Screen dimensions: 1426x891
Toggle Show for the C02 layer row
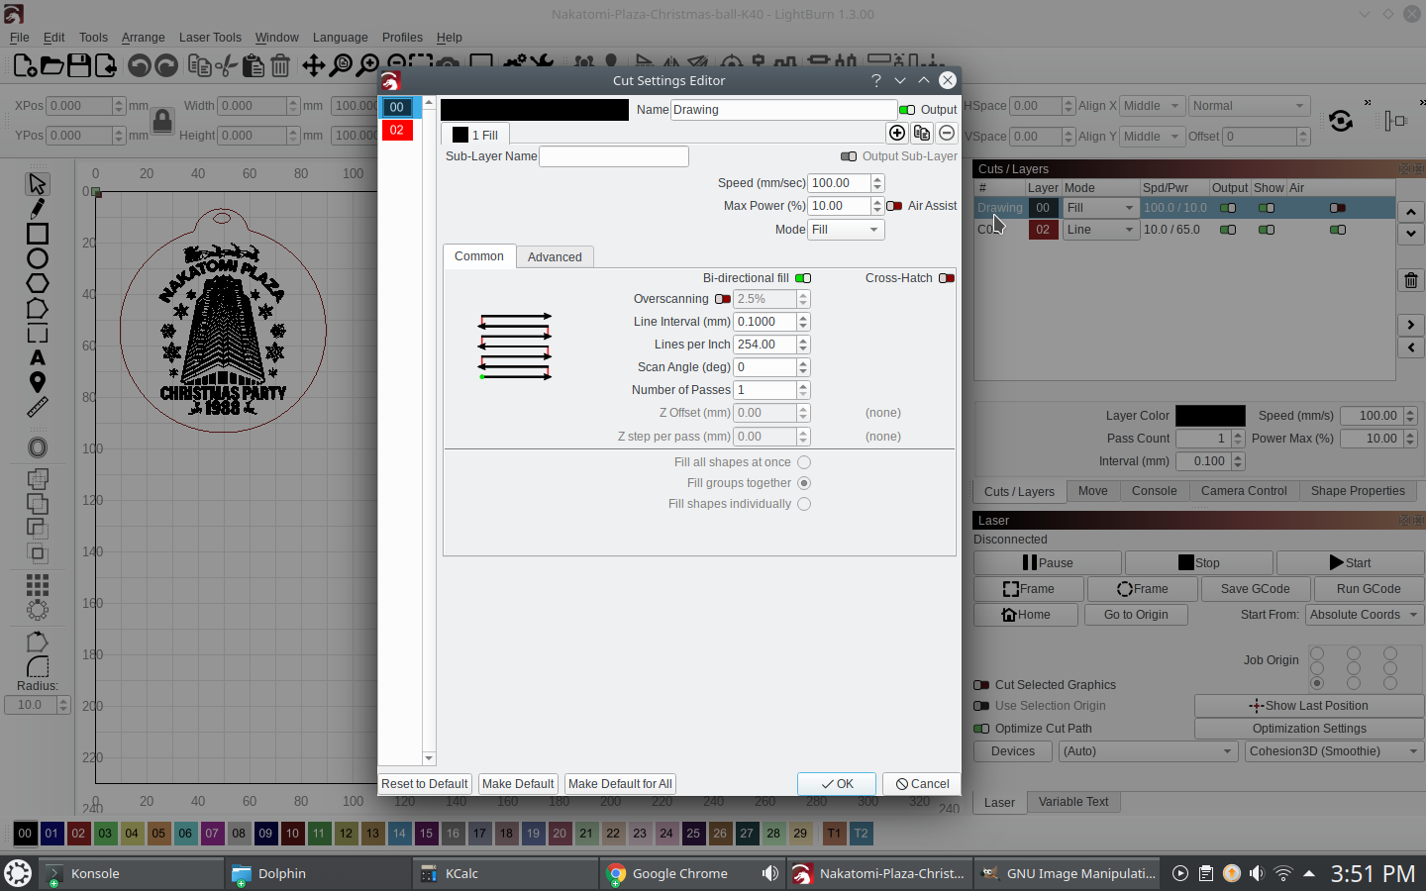pos(1267,230)
